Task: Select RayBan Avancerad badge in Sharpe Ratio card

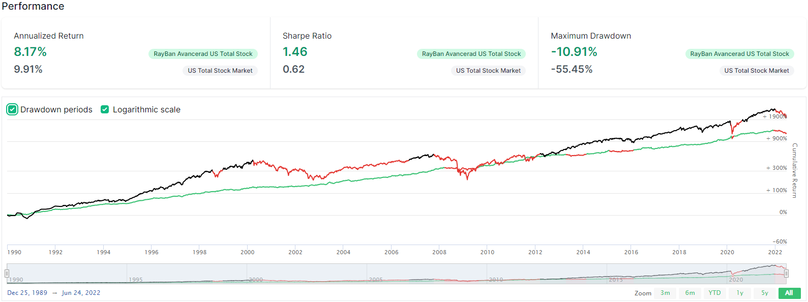Action: pos(471,54)
